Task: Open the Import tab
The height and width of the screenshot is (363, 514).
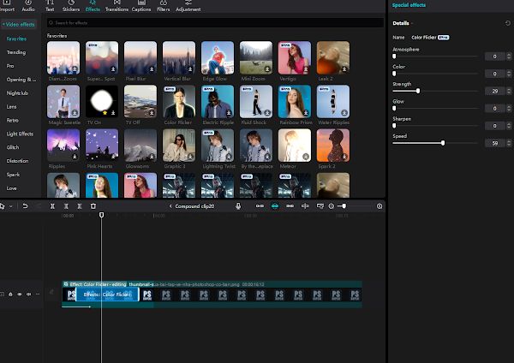Action: [7, 6]
